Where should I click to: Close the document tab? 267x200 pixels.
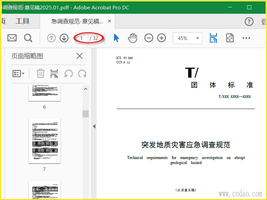click(109, 21)
